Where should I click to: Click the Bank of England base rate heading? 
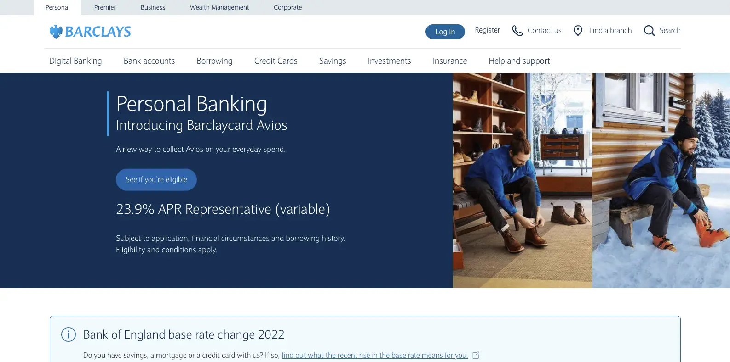[x=184, y=334]
